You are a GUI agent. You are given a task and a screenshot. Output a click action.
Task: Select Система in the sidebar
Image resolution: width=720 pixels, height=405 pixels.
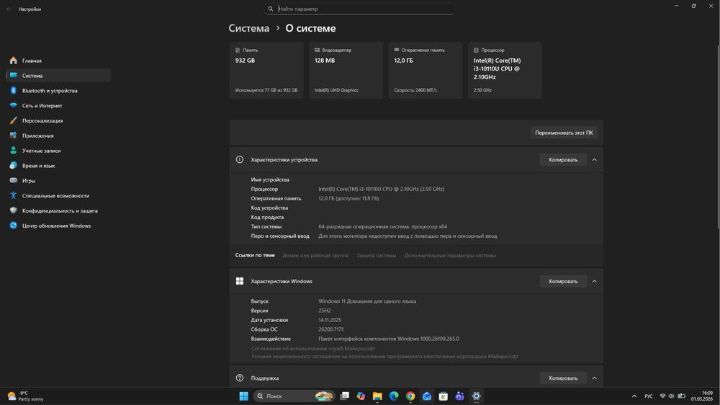58,76
